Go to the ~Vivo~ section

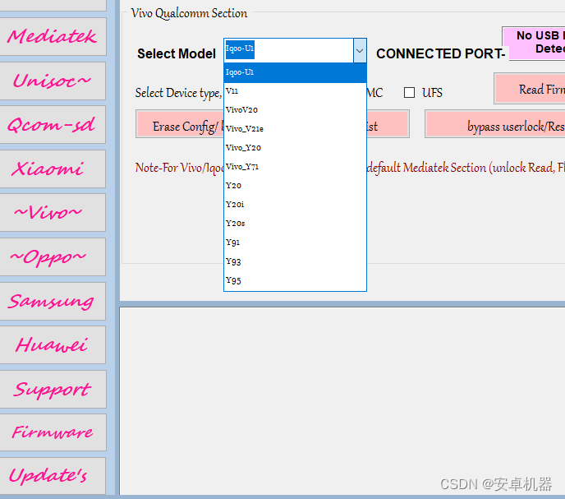click(53, 213)
